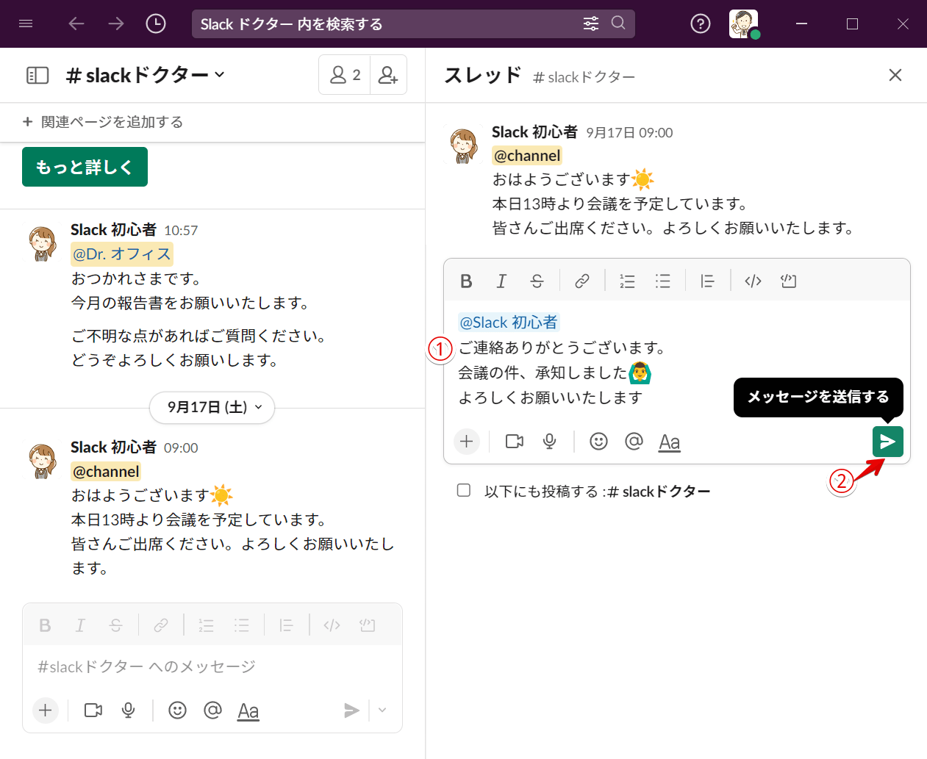Screen dimensions: 927x759
Task: Open Slack 初心者 avatar in thread panel
Action: click(x=464, y=145)
